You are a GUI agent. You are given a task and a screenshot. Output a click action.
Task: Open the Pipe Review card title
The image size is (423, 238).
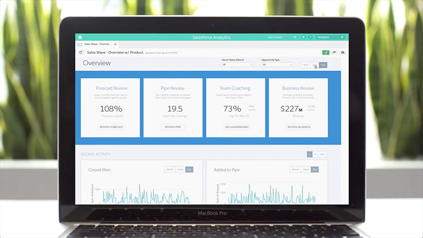coord(172,88)
